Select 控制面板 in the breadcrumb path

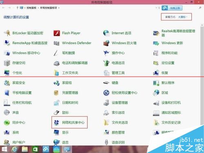coord(31,8)
